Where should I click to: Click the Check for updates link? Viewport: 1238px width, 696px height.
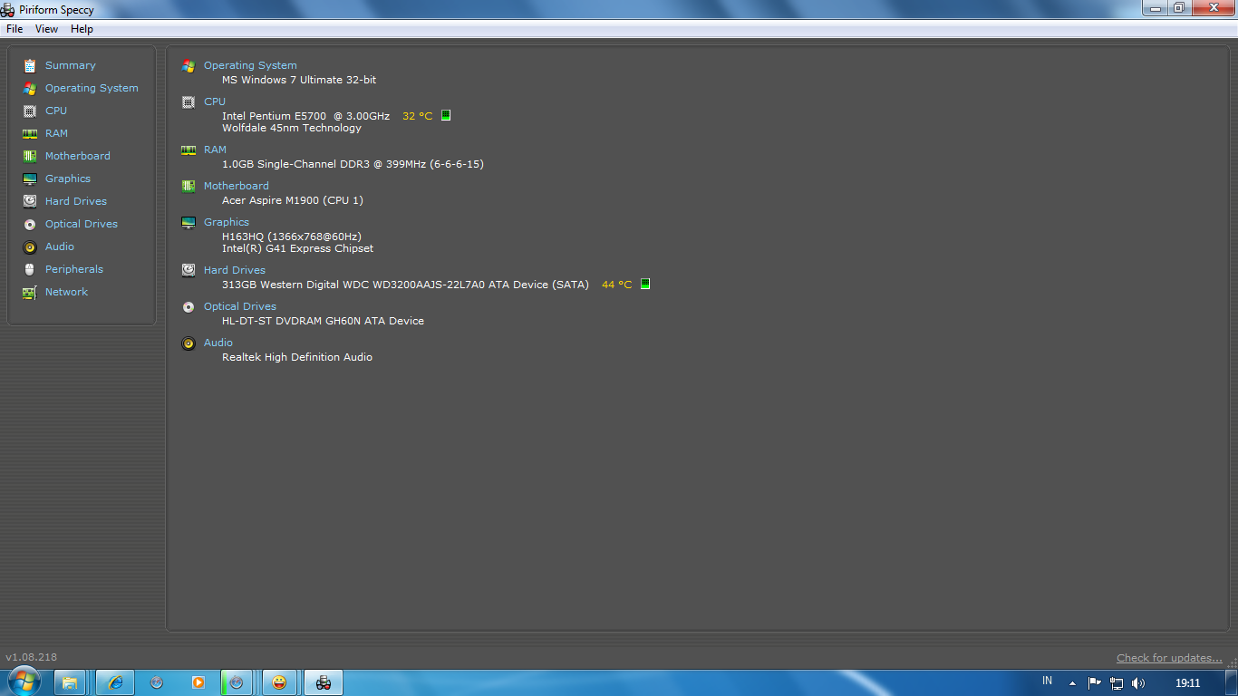click(1169, 658)
